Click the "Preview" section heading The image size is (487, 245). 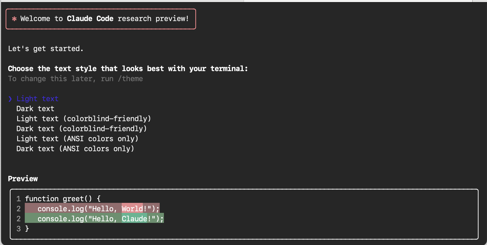23,179
